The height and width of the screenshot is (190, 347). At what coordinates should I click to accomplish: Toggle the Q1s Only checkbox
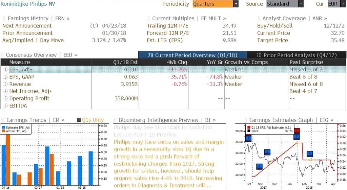79,120
